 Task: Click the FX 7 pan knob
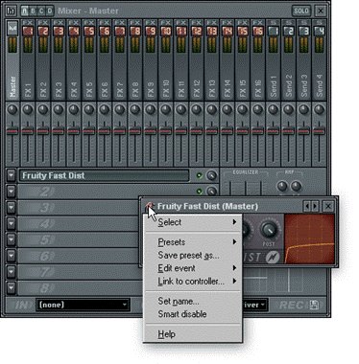(120, 109)
